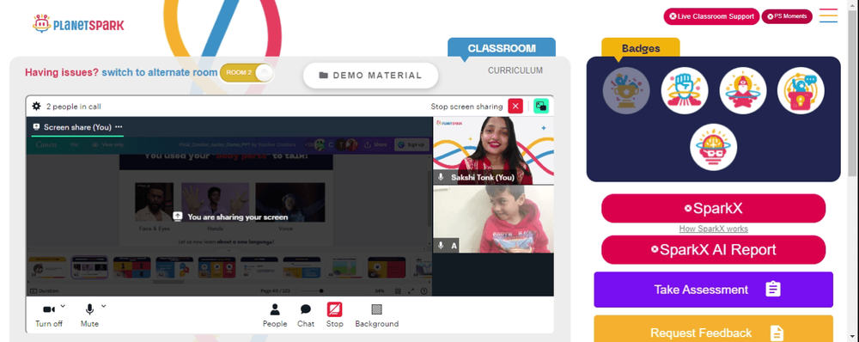The height and width of the screenshot is (342, 859).
Task: Expand camera options arrow beside Turn off
Action: click(x=63, y=306)
